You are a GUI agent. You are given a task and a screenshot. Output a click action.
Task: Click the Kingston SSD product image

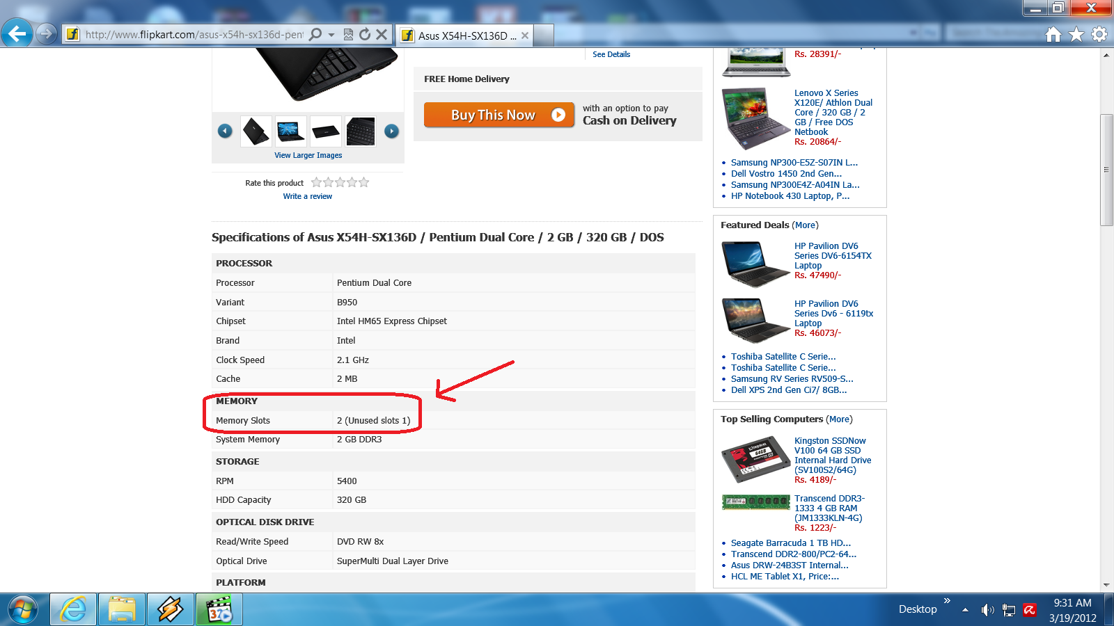pyautogui.click(x=756, y=460)
